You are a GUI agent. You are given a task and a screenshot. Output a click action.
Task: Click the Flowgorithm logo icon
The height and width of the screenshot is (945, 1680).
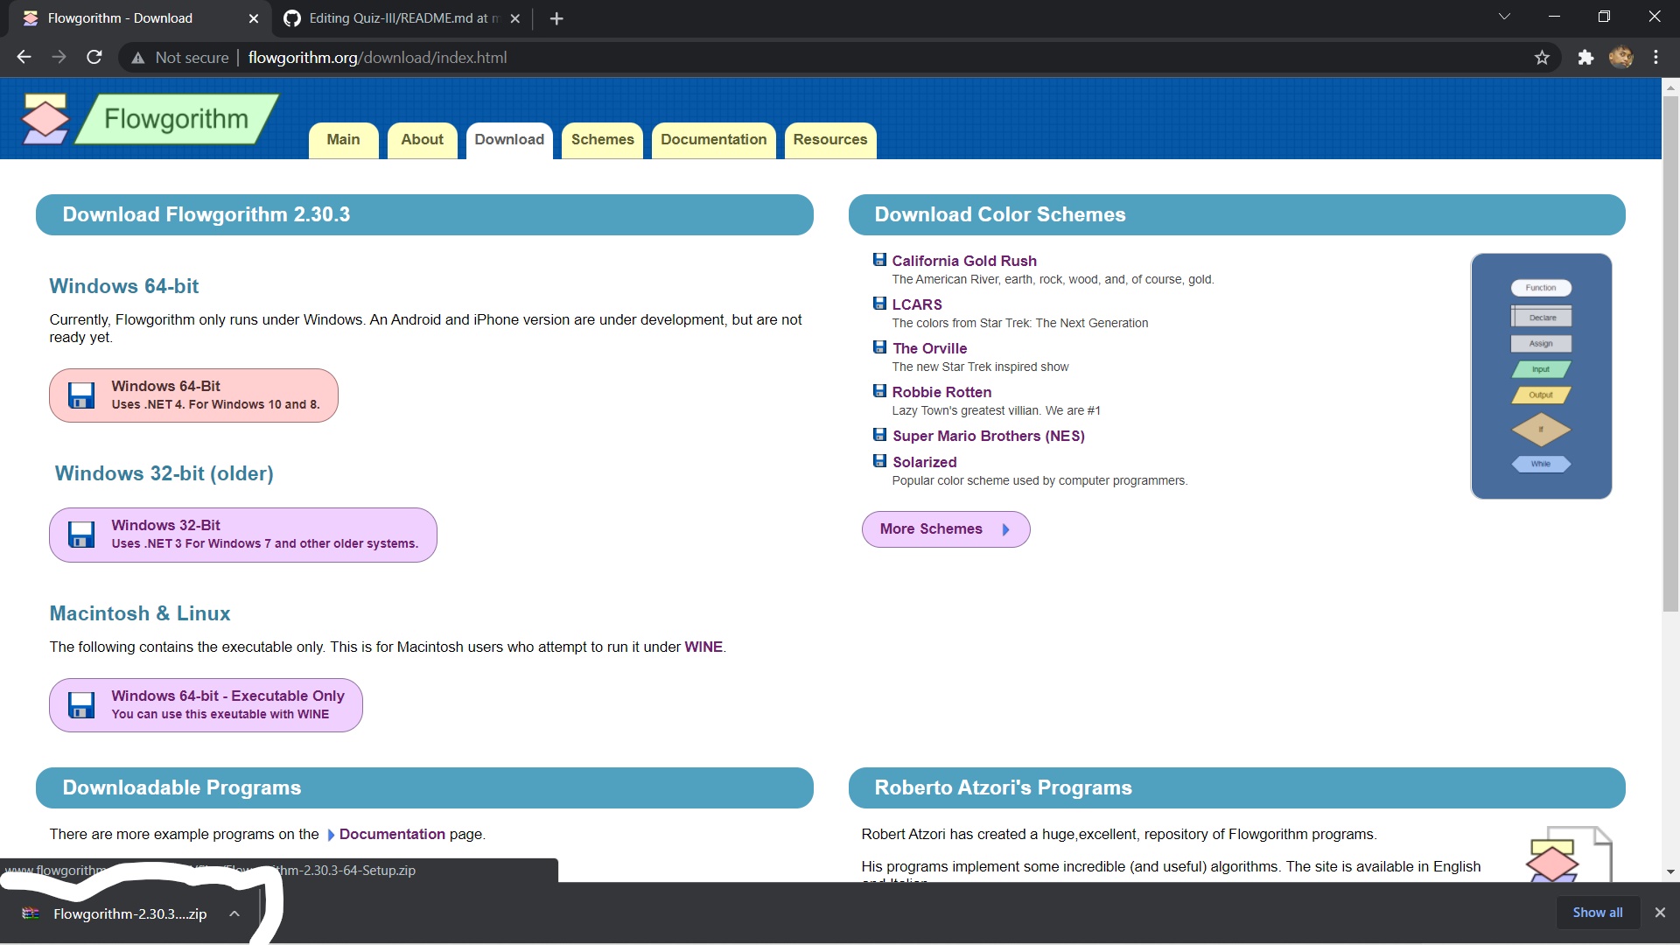pyautogui.click(x=45, y=119)
